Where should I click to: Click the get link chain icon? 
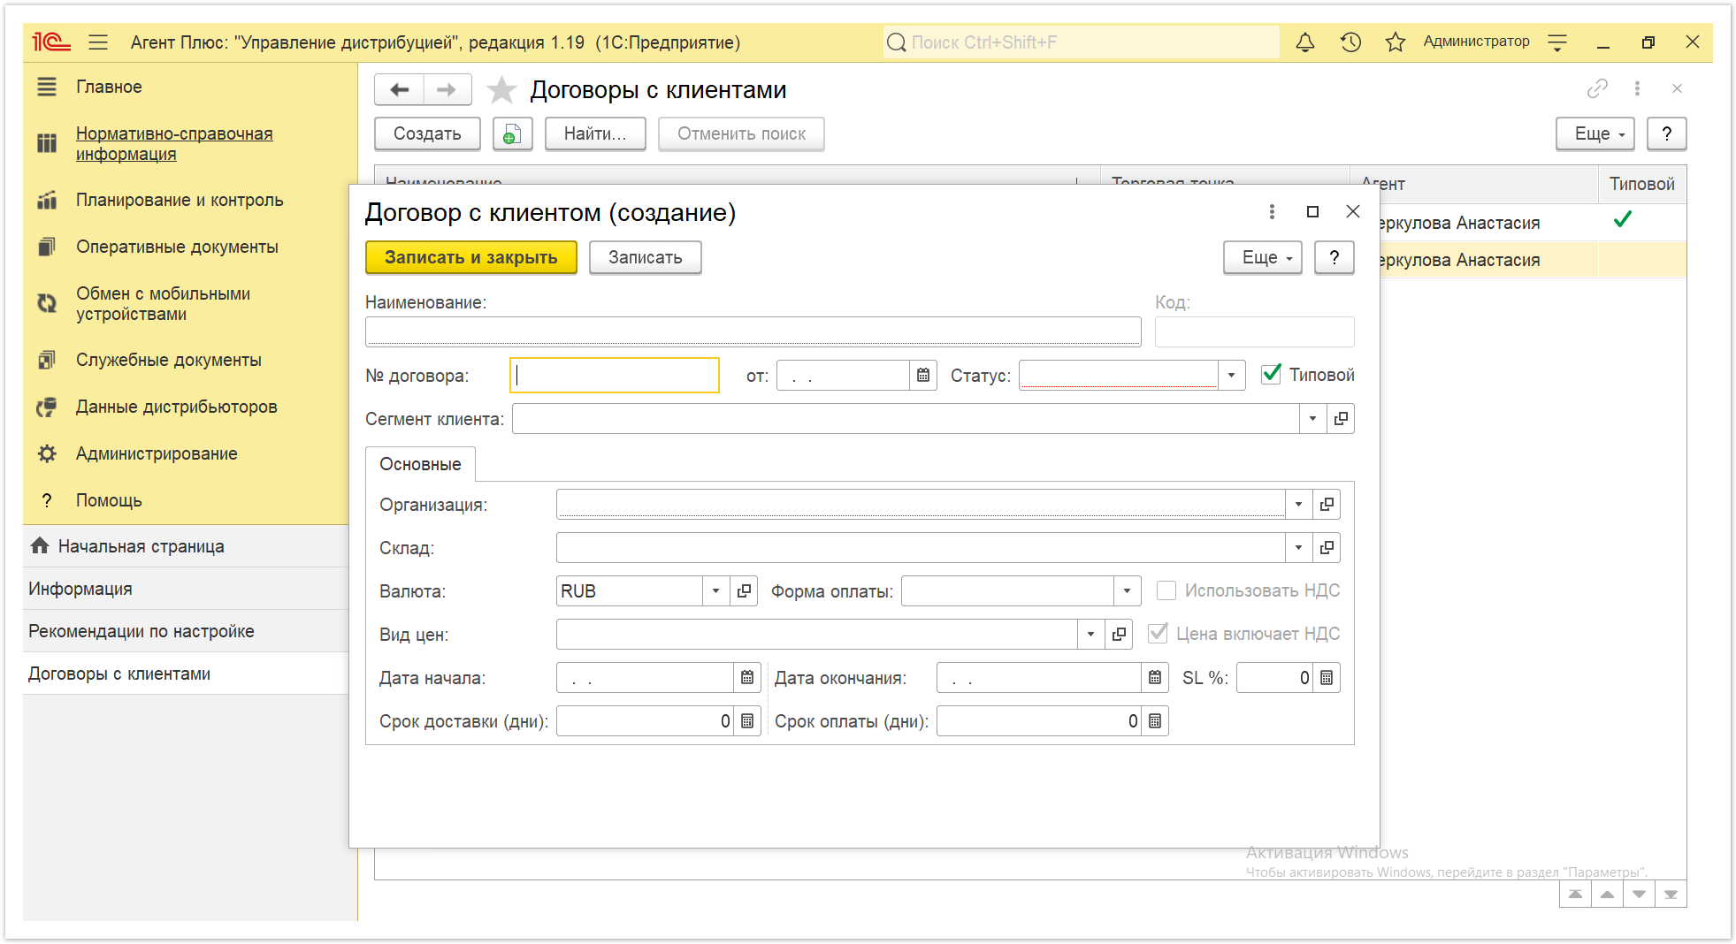coord(1597,88)
